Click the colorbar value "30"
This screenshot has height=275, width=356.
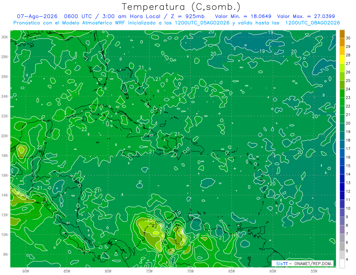348,38
